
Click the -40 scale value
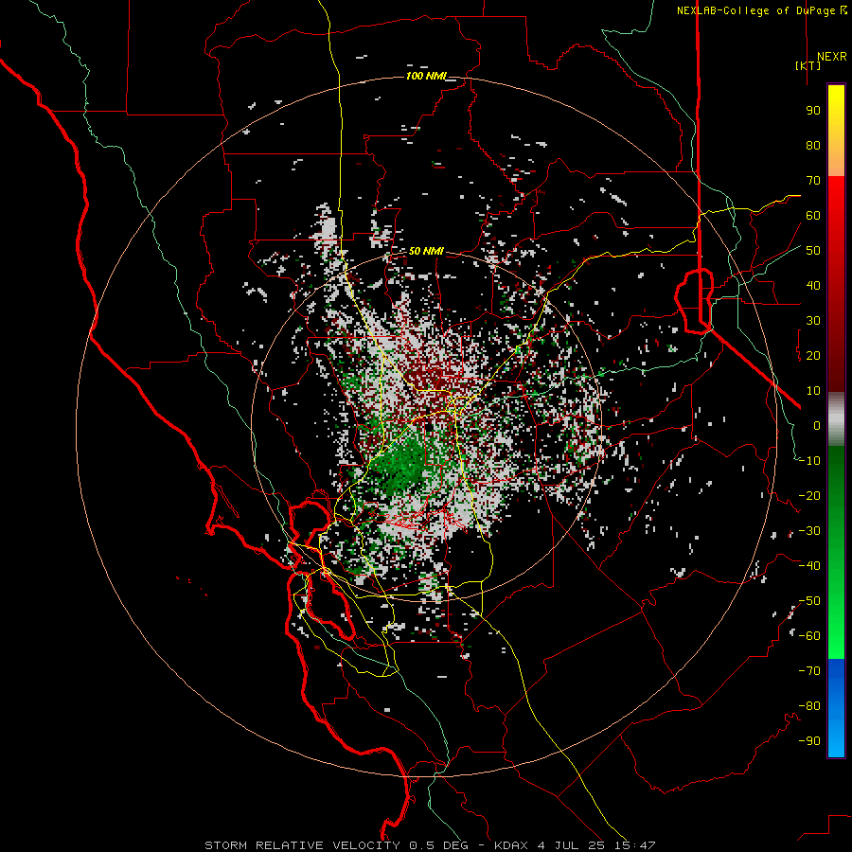tap(809, 566)
